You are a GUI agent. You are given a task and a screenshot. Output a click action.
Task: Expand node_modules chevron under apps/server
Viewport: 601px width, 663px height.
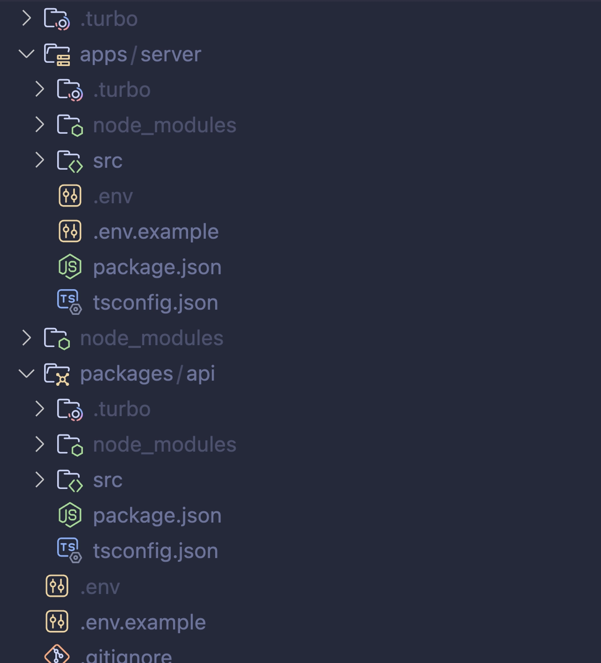[39, 125]
